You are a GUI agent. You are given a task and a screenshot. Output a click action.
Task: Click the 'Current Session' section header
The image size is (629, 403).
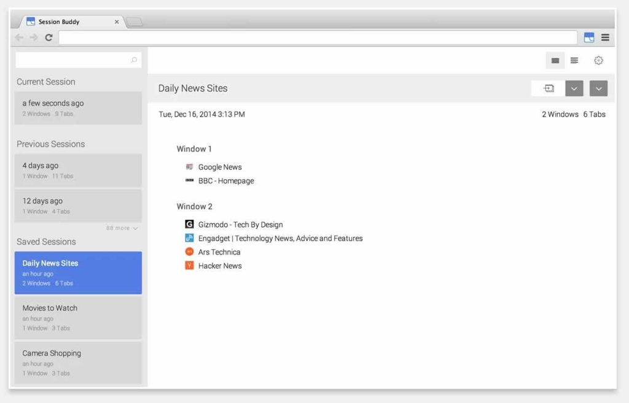click(x=45, y=82)
